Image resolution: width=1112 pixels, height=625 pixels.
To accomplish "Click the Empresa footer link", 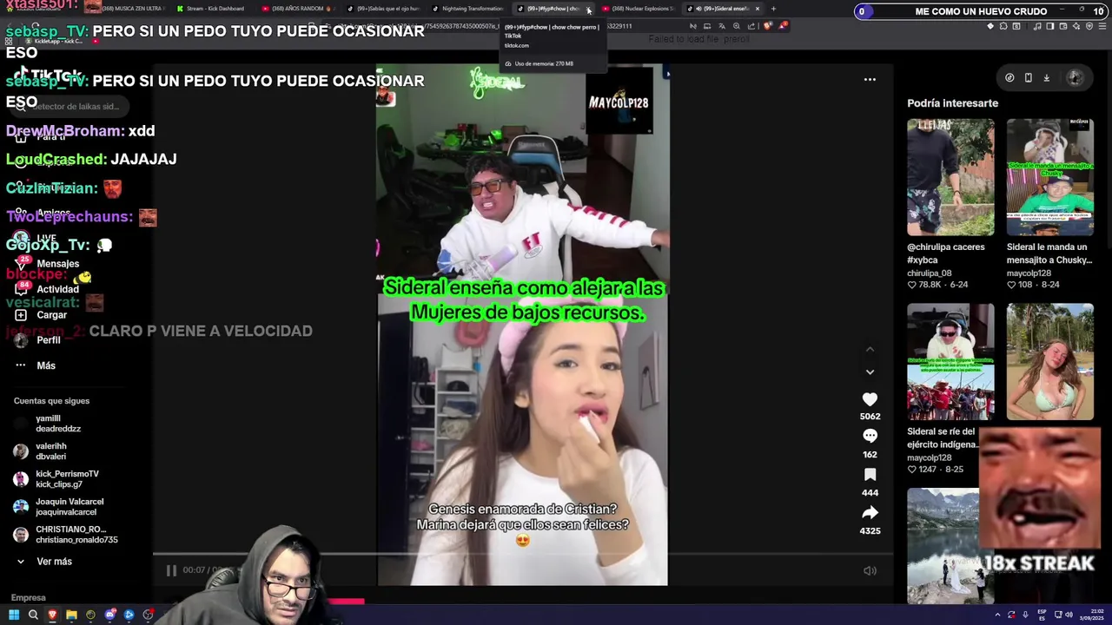I will point(29,598).
